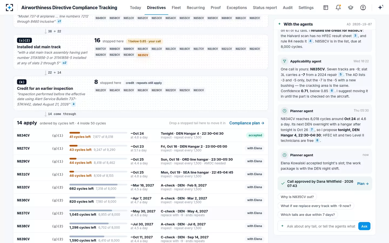
Task: Choose 'What if we replace every track' suggestion
Action: [x=316, y=206]
